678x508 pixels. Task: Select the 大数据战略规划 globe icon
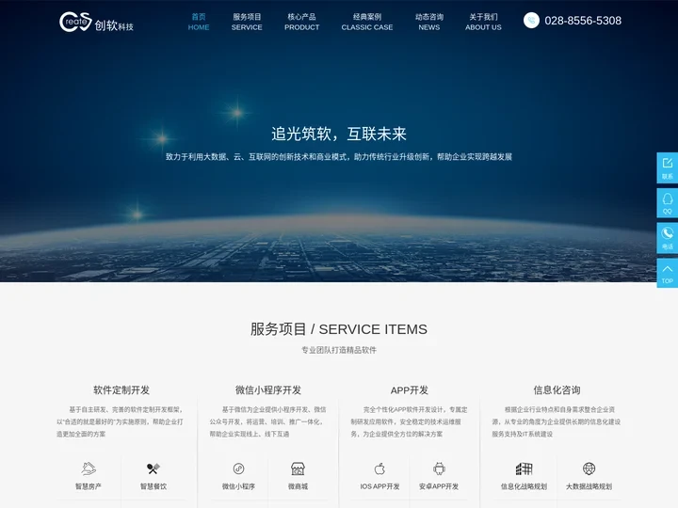point(589,468)
